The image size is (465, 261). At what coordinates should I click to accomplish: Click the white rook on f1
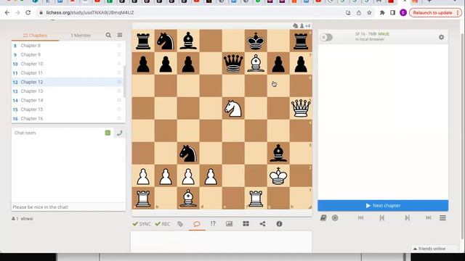[x=256, y=198]
